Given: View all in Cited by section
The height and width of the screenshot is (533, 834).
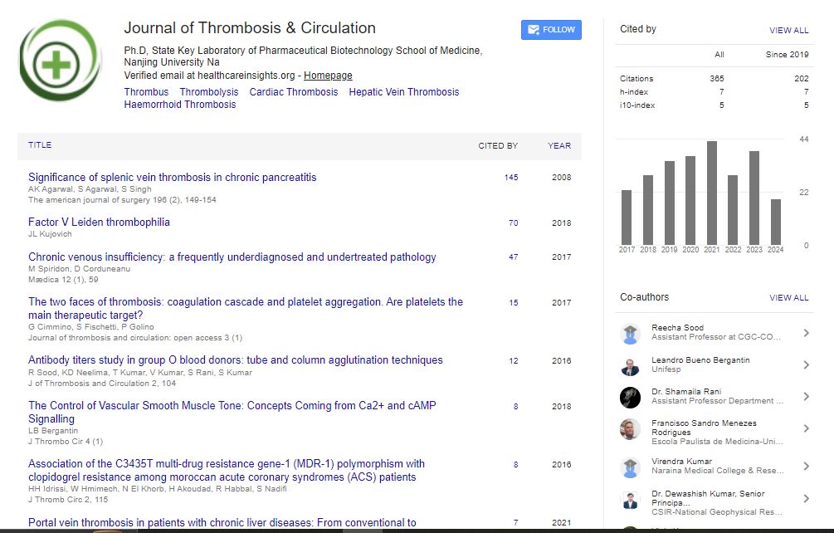Looking at the screenshot, I should [789, 31].
